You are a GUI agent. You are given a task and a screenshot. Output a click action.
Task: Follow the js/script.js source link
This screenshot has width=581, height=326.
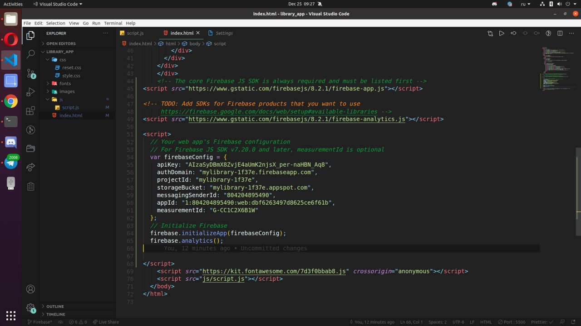click(x=223, y=279)
